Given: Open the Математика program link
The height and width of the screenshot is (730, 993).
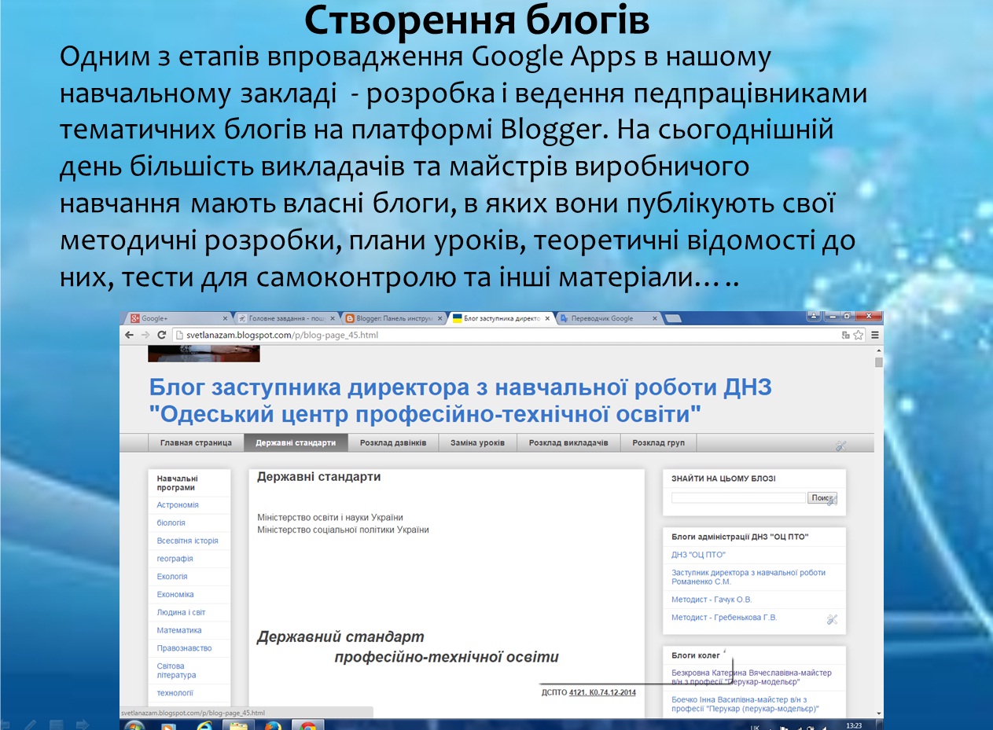Looking at the screenshot, I should coord(179,630).
